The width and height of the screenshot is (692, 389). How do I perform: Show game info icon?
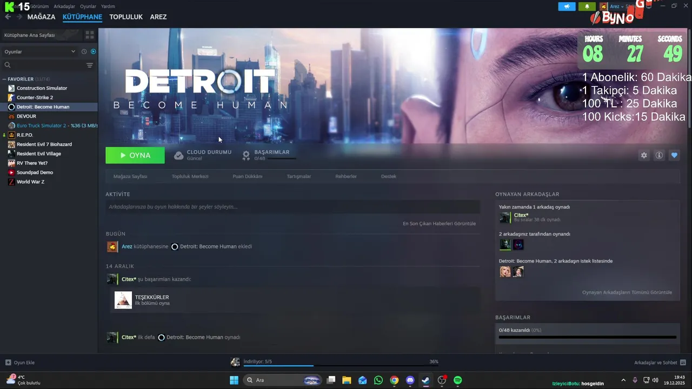tap(659, 155)
